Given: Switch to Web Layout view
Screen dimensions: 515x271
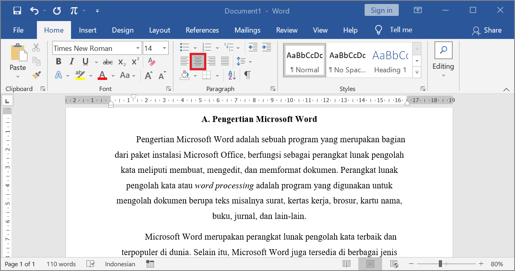Looking at the screenshot, I should 394,264.
